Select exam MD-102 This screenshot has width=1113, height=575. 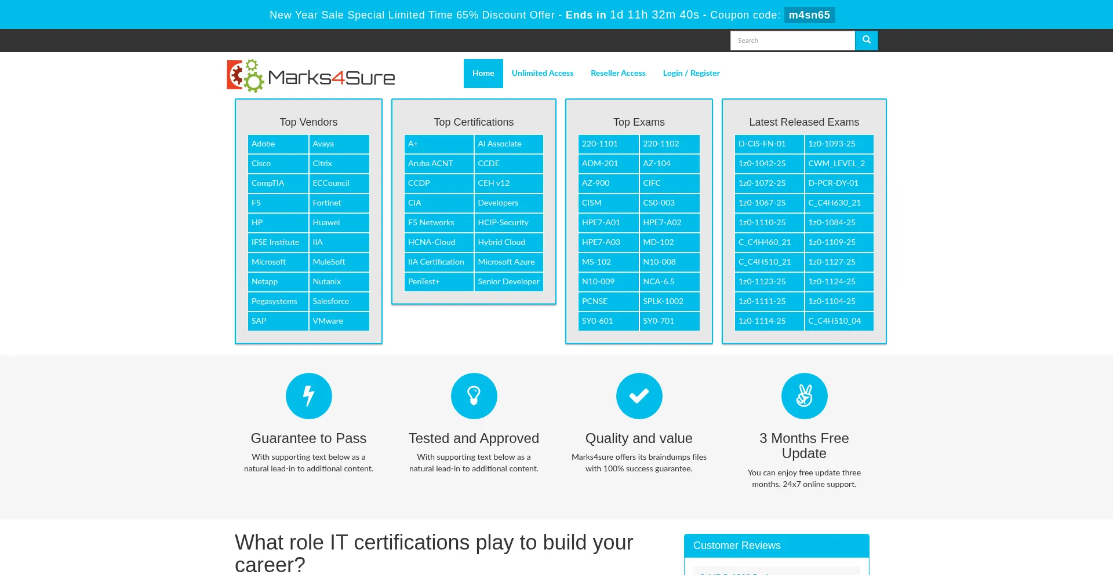pos(670,242)
